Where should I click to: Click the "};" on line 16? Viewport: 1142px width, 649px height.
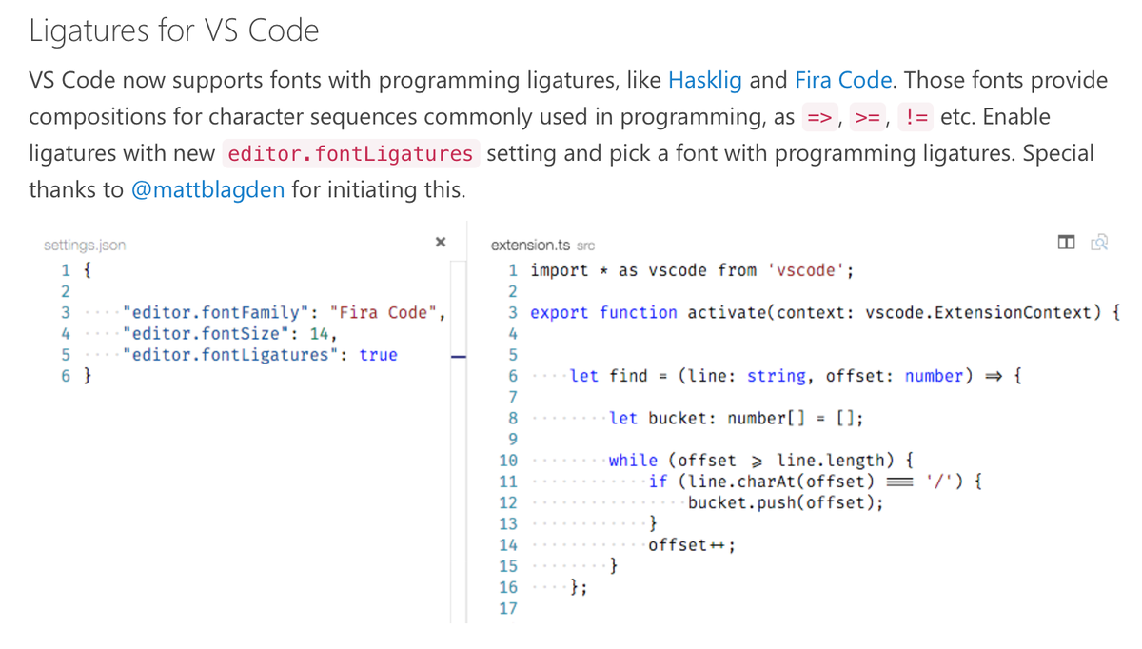pos(579,587)
